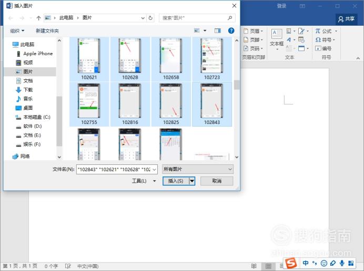Change the view layout icon in dialog toolbar
This screenshot has width=364, height=271.
tap(197, 30)
